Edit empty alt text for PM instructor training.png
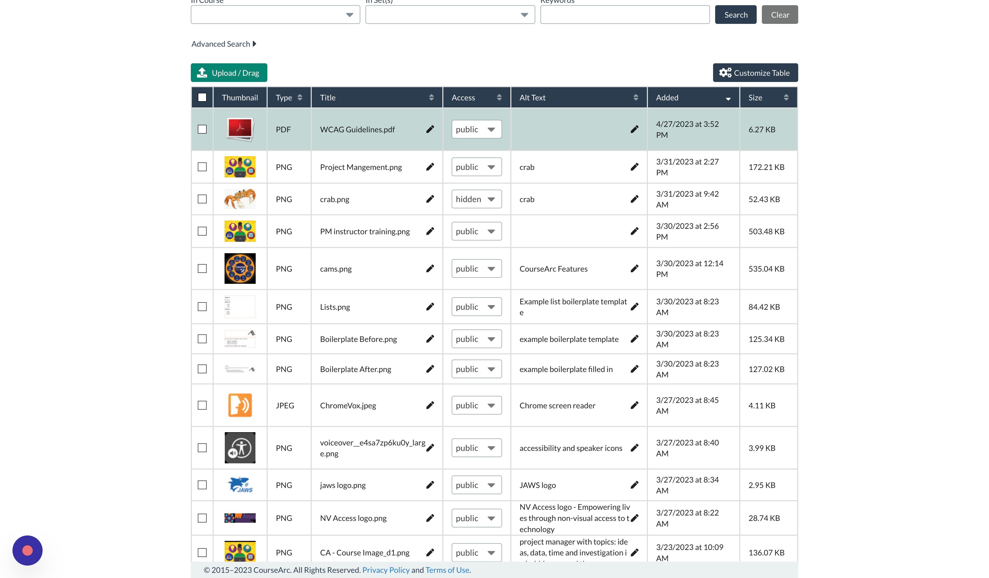The image size is (989, 578). point(634,231)
